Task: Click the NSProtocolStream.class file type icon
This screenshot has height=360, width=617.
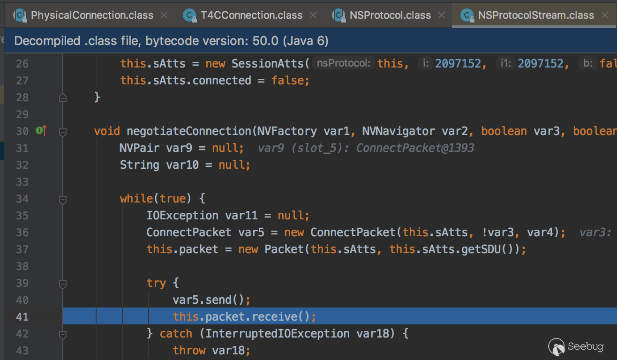Action: (x=467, y=15)
